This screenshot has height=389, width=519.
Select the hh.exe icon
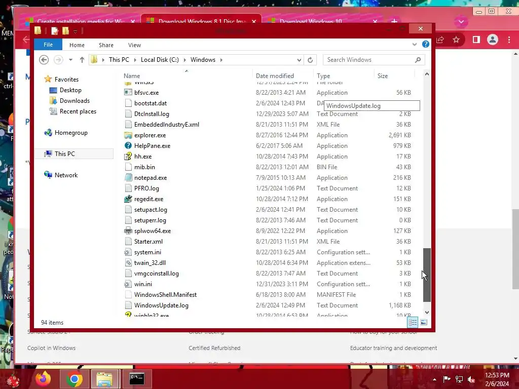(128, 157)
